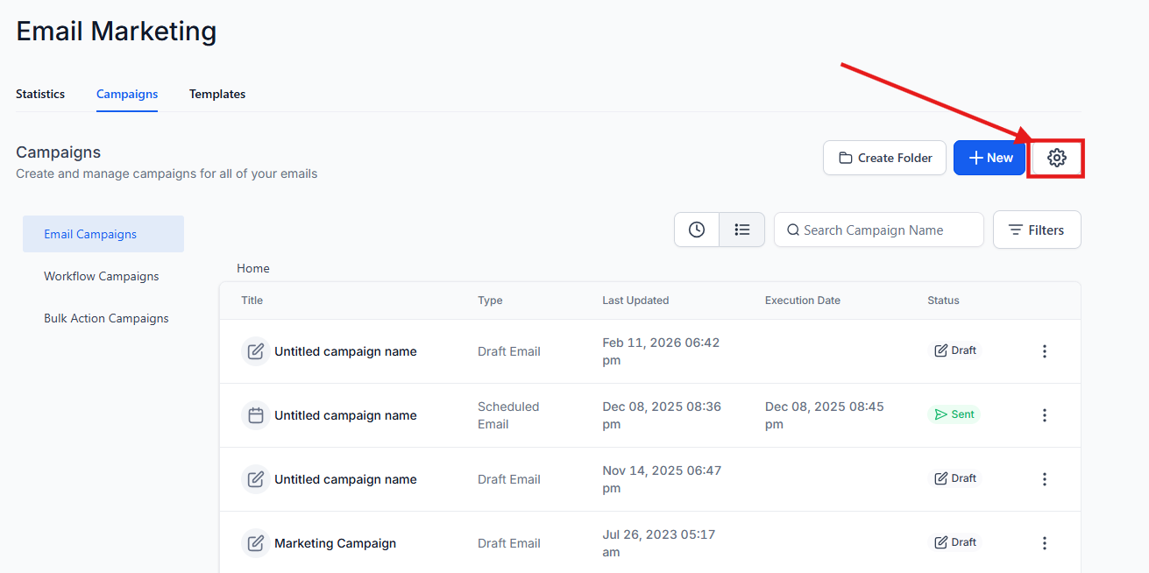Switch to clock history view
The width and height of the screenshot is (1149, 573).
697,230
